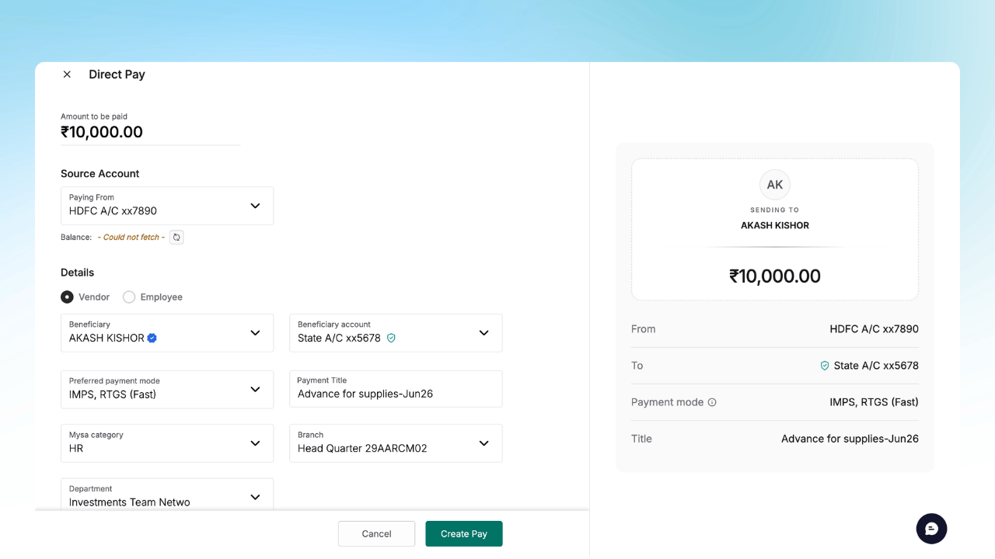Open the Mysa category dropdown
995x559 pixels.
coord(167,443)
